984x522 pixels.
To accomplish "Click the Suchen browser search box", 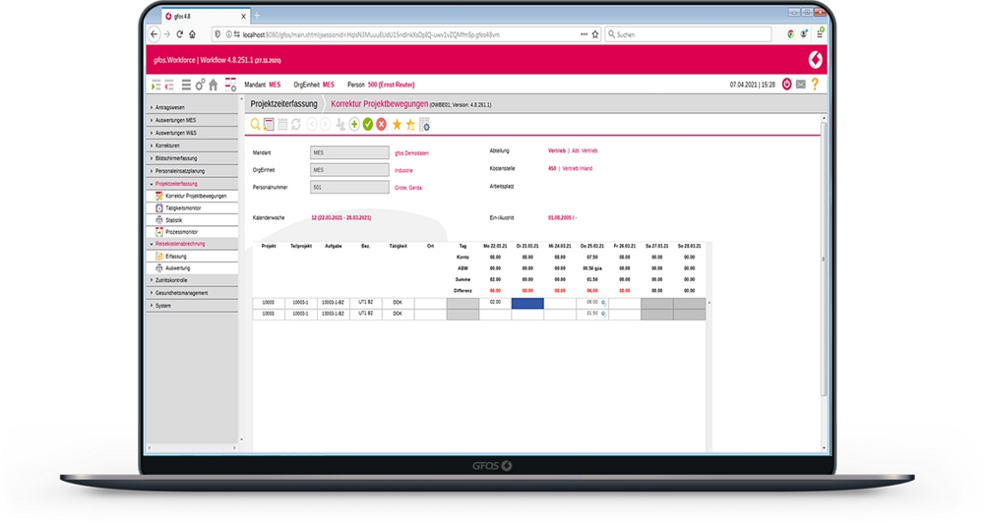I will click(x=688, y=34).
